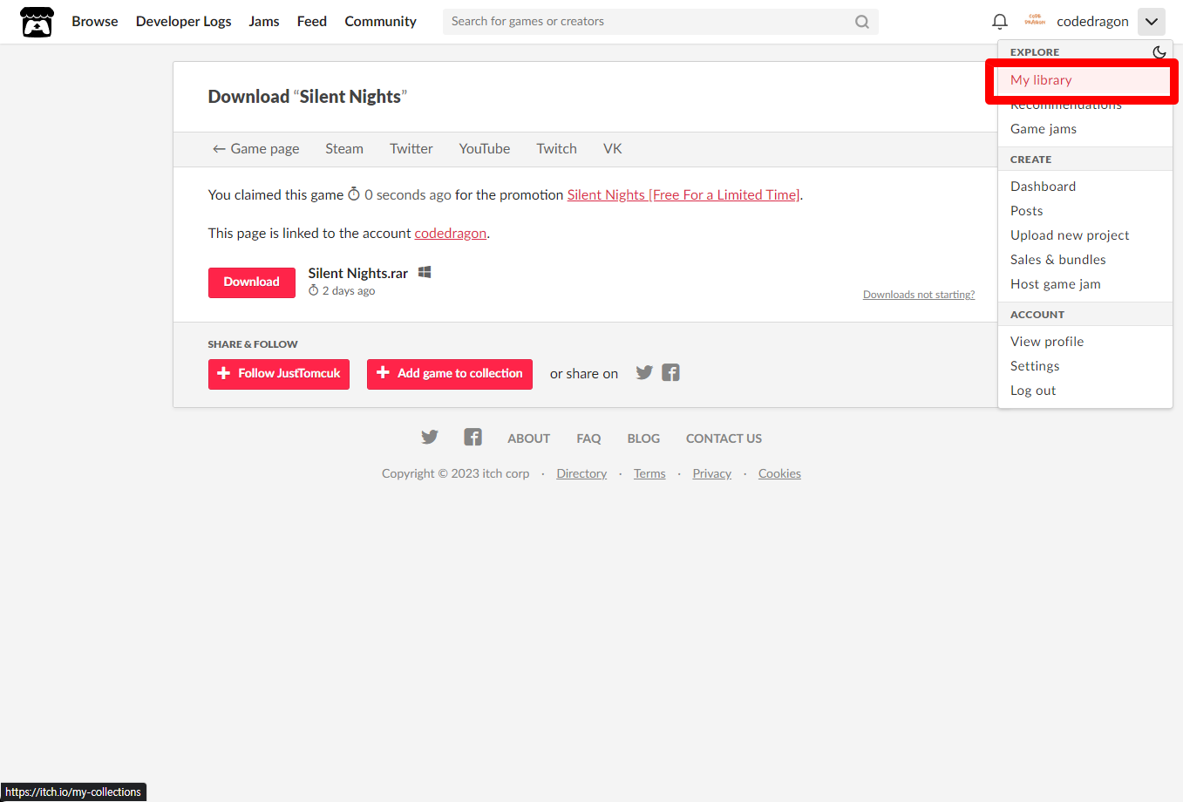Open Community in navigation

coord(380,22)
